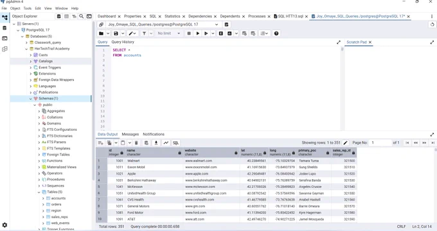
Task: Click the Save Data Changes icon
Action: [x=147, y=143]
